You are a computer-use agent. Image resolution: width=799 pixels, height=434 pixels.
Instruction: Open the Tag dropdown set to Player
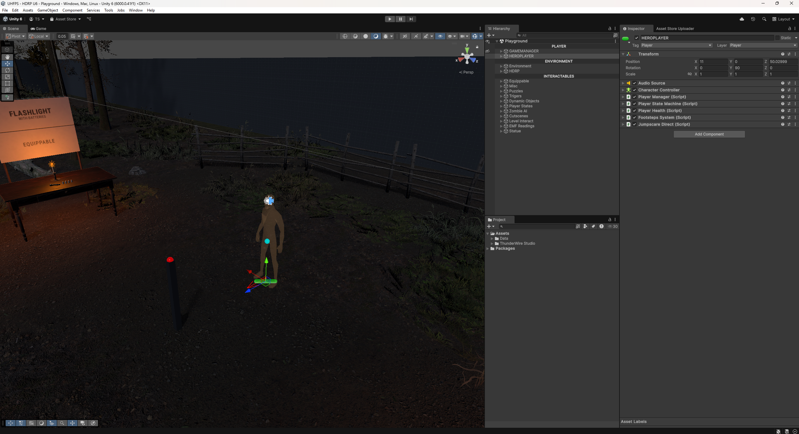click(x=676, y=45)
